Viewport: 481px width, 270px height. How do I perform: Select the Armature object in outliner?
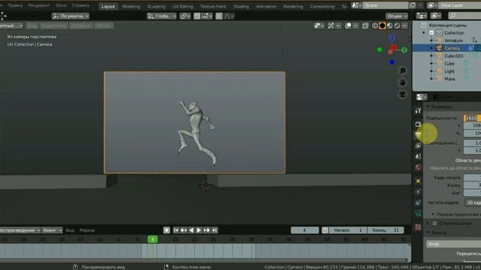coord(453,40)
